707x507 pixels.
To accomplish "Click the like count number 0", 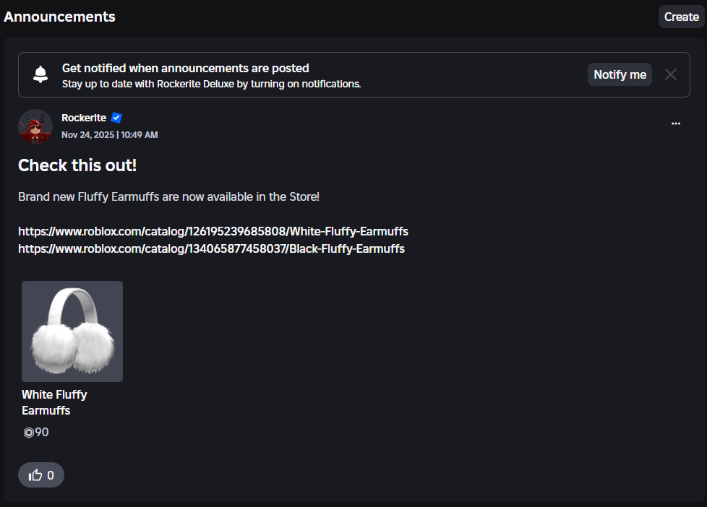I will [x=51, y=475].
